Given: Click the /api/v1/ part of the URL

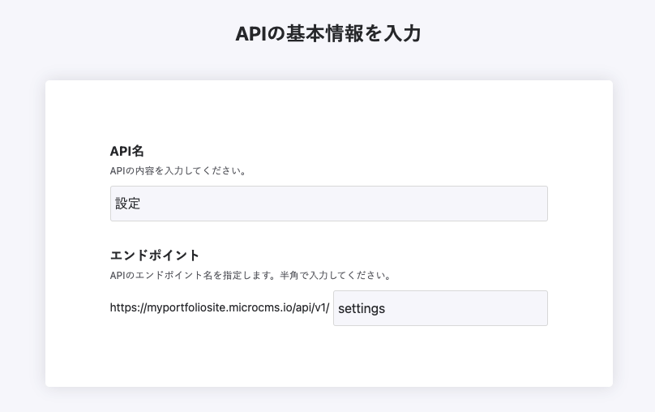Looking at the screenshot, I should tap(310, 308).
